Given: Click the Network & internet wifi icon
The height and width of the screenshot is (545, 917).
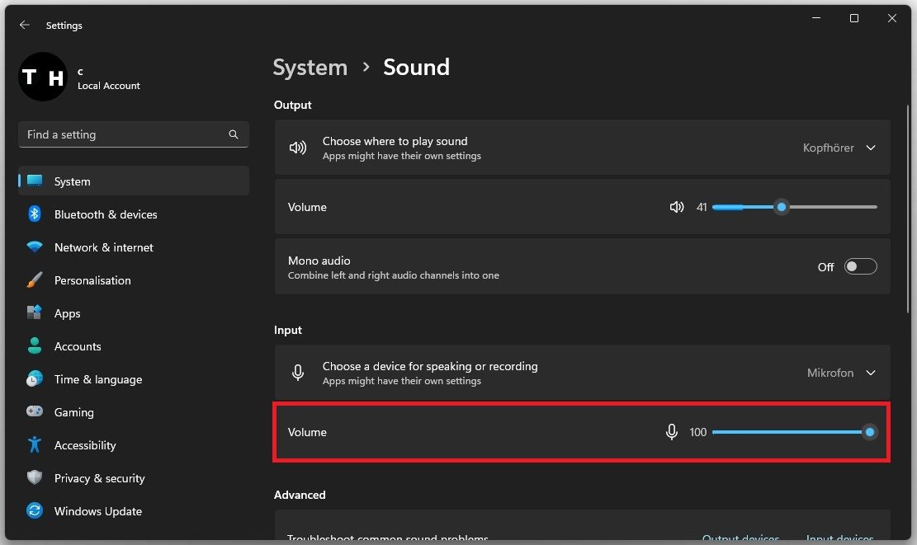Looking at the screenshot, I should pyautogui.click(x=35, y=247).
